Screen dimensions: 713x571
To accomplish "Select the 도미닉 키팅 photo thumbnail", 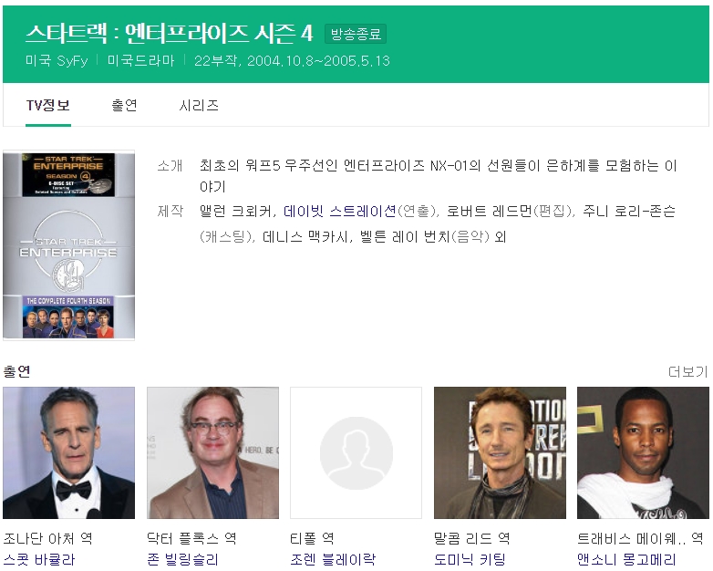I will click(x=500, y=453).
